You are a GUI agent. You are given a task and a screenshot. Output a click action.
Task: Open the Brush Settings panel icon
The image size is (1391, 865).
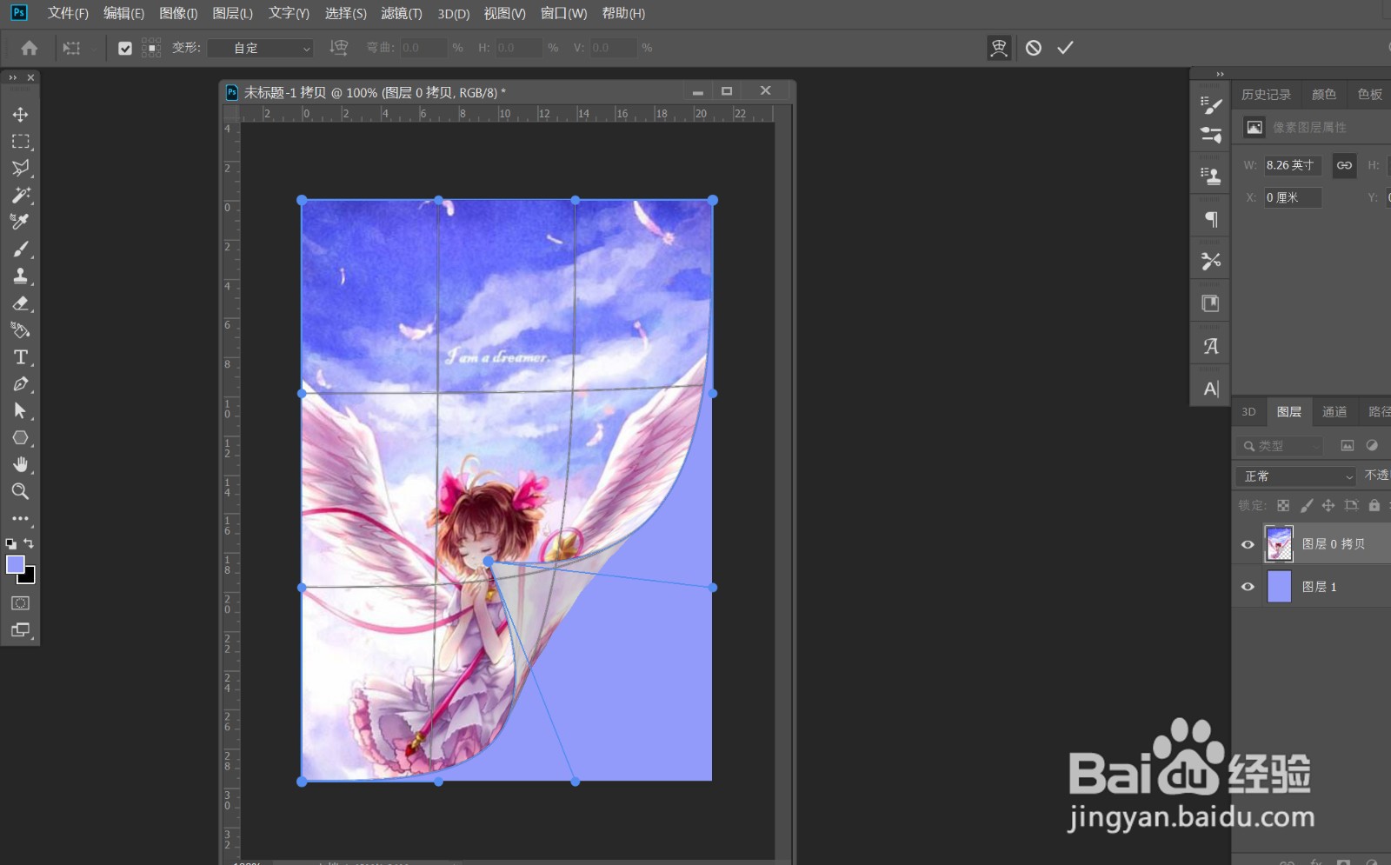point(1210,105)
